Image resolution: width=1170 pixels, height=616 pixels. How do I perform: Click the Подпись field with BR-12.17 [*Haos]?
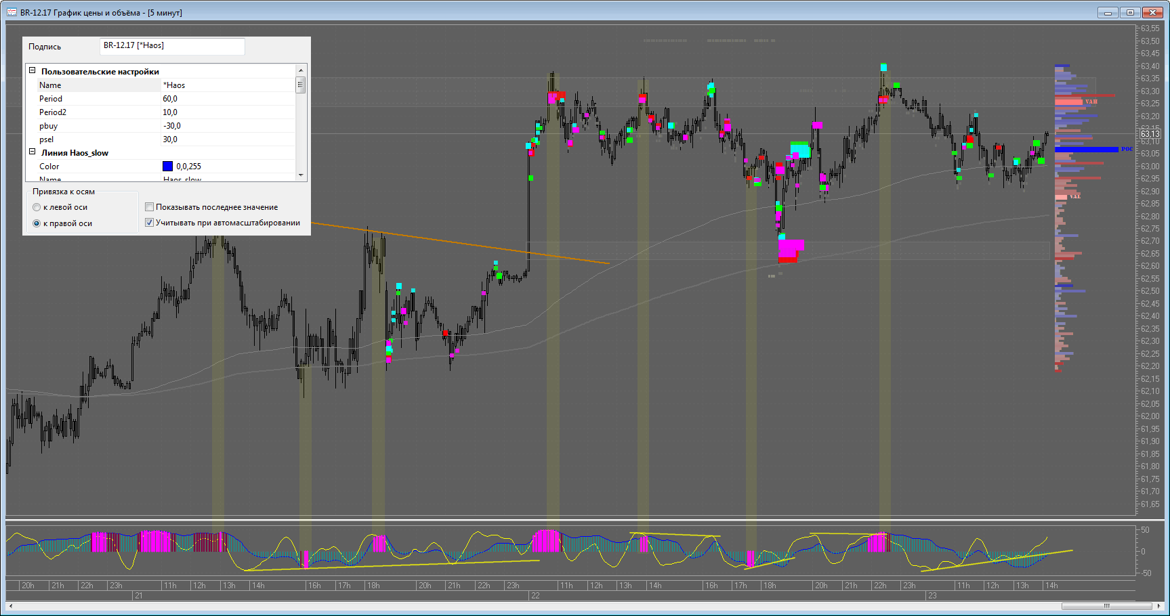click(x=172, y=46)
